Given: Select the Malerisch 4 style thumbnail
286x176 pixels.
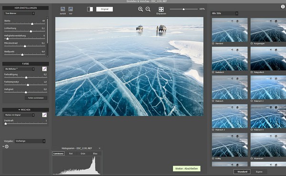Looking at the screenshot, I should [268, 116].
